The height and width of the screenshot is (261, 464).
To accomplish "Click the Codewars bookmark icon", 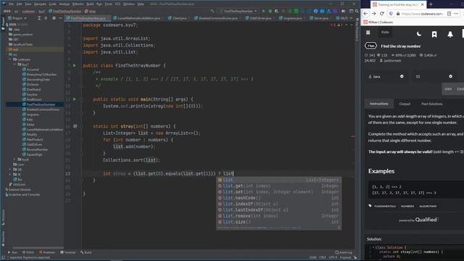I will (x=434, y=34).
